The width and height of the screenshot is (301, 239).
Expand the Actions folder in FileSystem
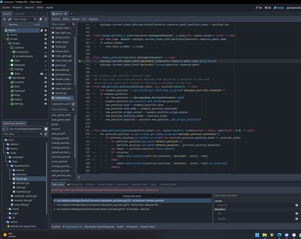[11, 170]
